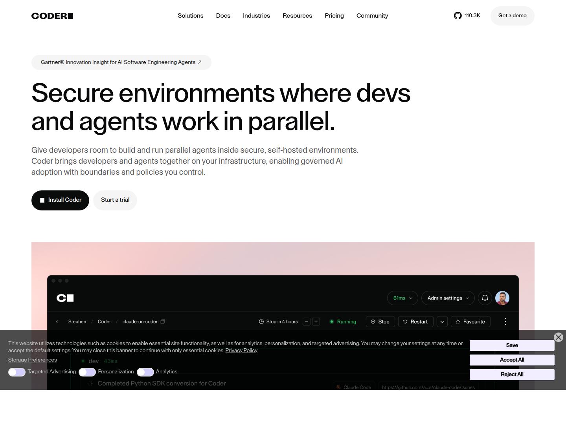The width and height of the screenshot is (566, 424).
Task: Open the Privacy Policy link
Action: tap(241, 351)
